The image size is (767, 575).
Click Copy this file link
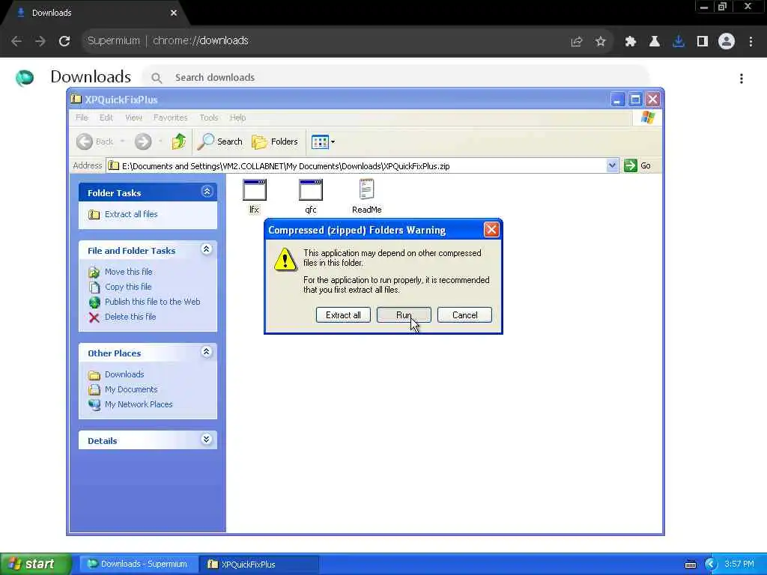[128, 287]
